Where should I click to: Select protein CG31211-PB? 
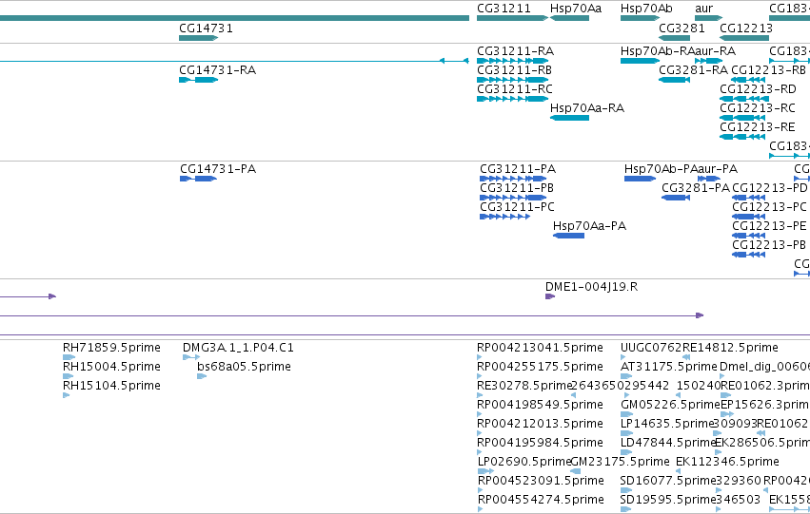pos(512,198)
